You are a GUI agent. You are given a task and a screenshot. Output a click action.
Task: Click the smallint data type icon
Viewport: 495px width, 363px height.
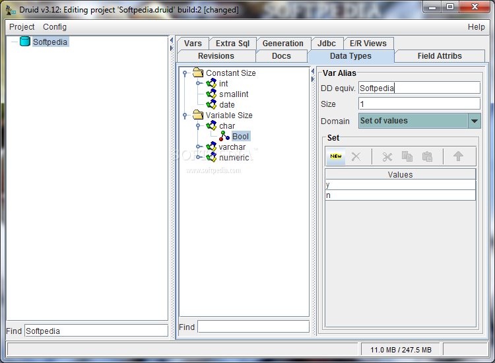point(211,94)
